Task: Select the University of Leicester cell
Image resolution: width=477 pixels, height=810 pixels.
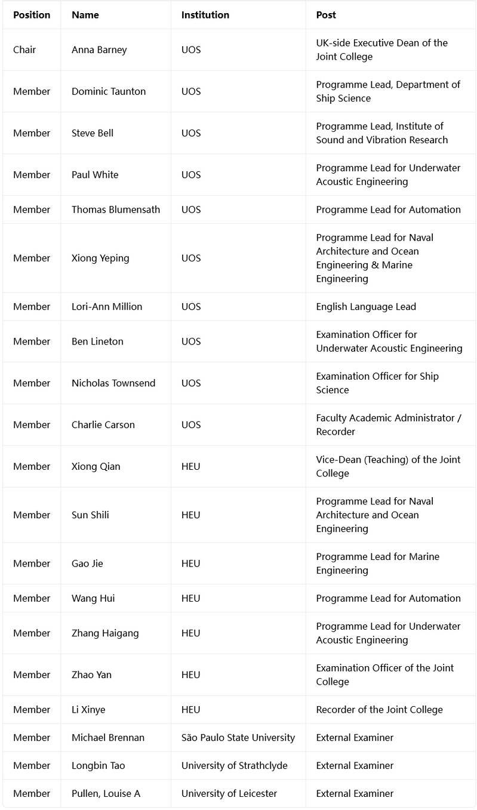Action: click(238, 793)
